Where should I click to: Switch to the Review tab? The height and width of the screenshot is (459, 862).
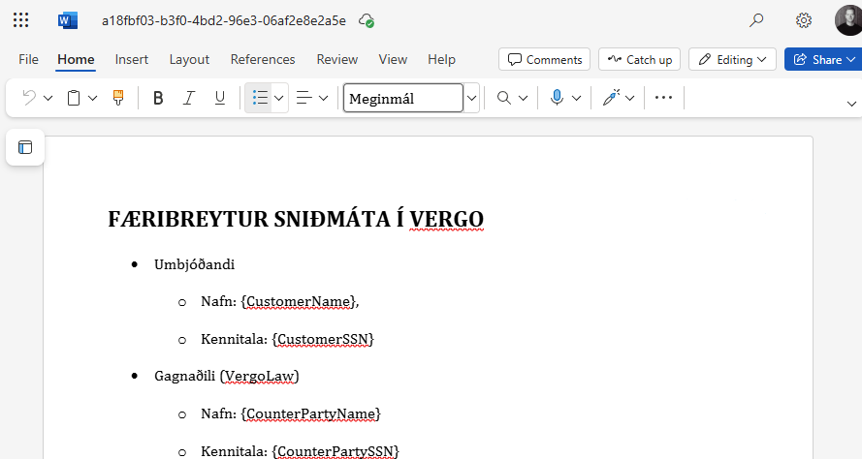pos(337,59)
